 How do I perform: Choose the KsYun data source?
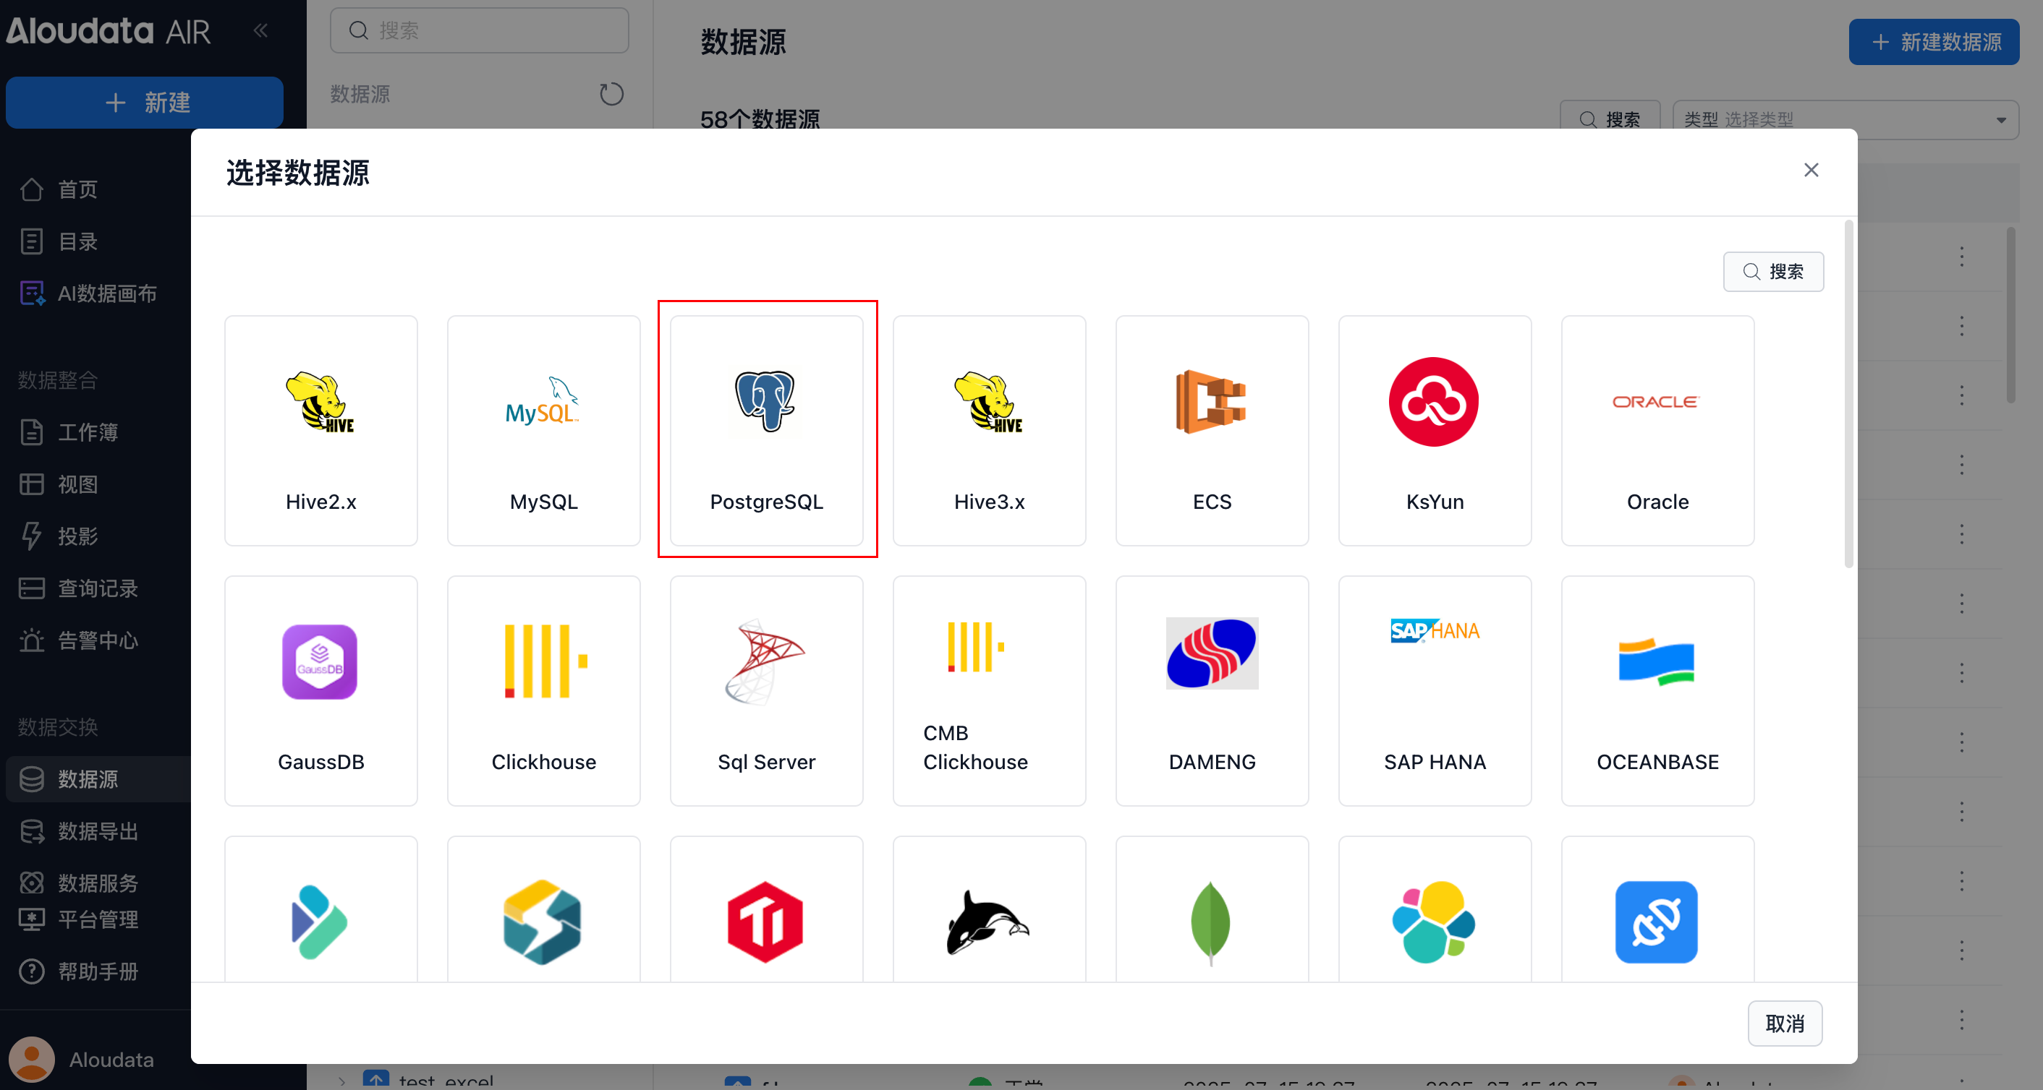[x=1434, y=431]
